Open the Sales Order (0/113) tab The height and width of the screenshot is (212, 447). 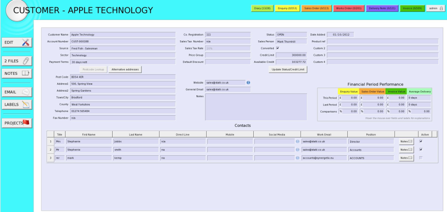317,8
